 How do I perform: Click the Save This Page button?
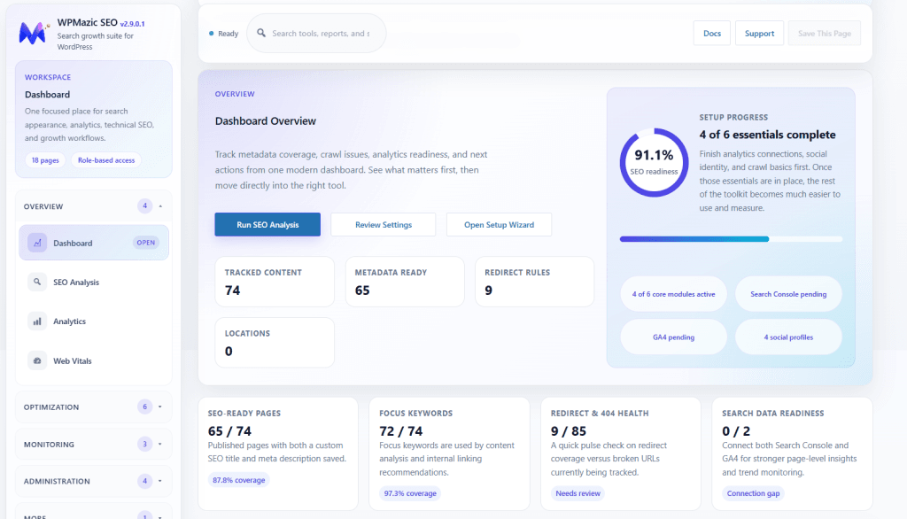[825, 33]
